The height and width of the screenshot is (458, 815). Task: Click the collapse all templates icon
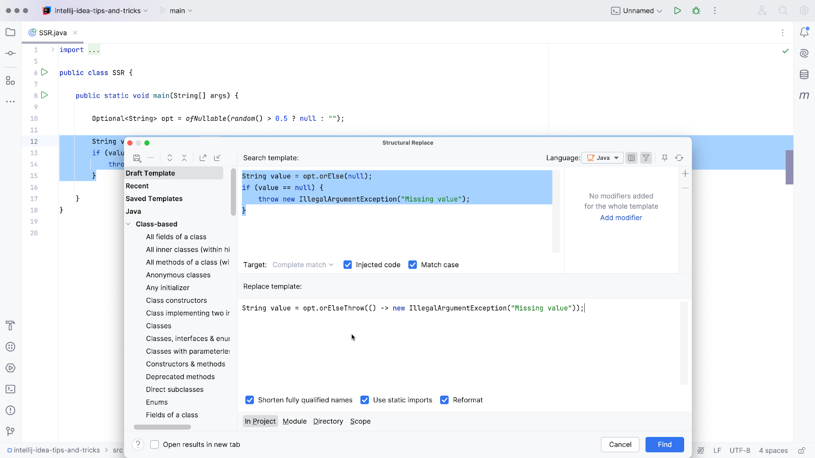(184, 158)
